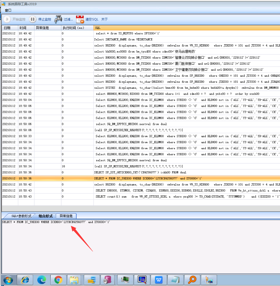Image resolution: width=280 pixels, height=286 pixels.
Task: Click the time cell 18:50:33
Action: pos(26,136)
